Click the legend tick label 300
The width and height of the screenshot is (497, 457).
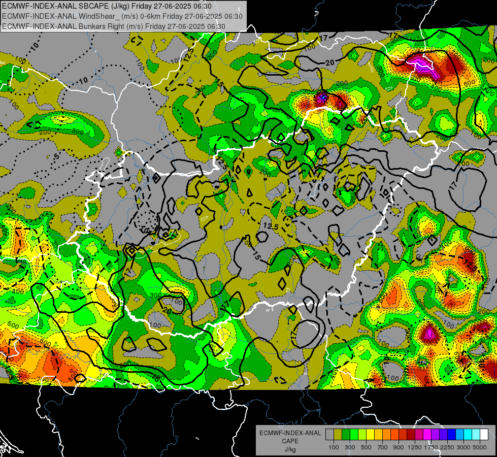point(350,447)
